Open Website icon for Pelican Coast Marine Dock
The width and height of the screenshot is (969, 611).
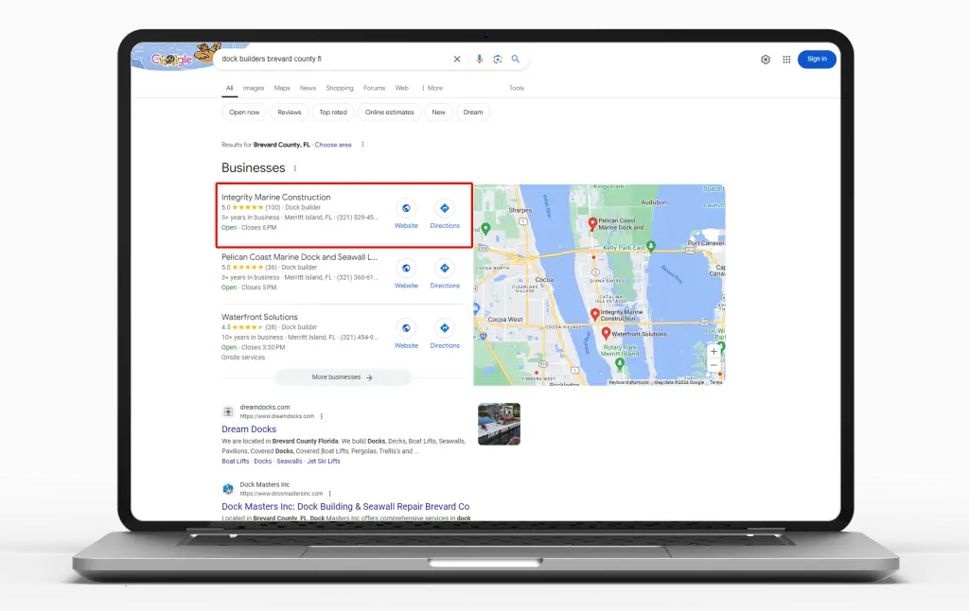point(406,268)
